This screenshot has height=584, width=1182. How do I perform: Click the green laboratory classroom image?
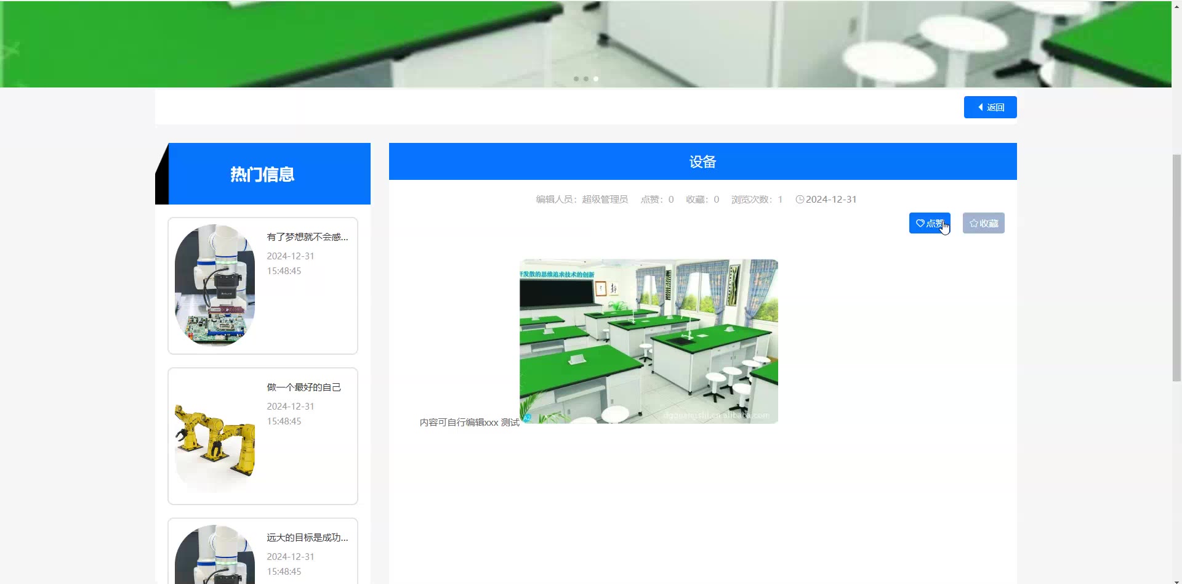coord(649,341)
